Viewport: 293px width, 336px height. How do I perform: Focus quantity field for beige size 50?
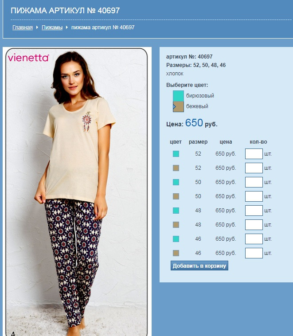click(254, 196)
